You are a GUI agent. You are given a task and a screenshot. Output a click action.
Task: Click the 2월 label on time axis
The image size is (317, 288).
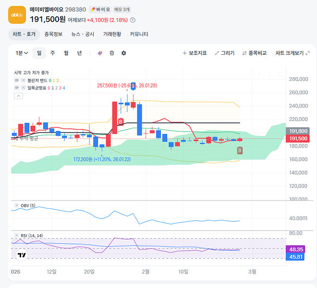(x=146, y=272)
